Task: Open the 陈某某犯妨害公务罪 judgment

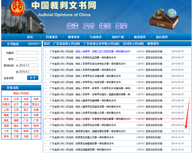Action: click(94, 137)
